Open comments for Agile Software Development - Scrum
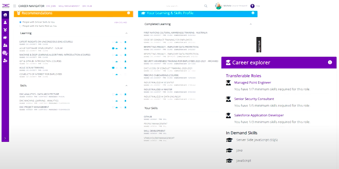Screen dimensions: 339x169 click(x=113, y=49)
